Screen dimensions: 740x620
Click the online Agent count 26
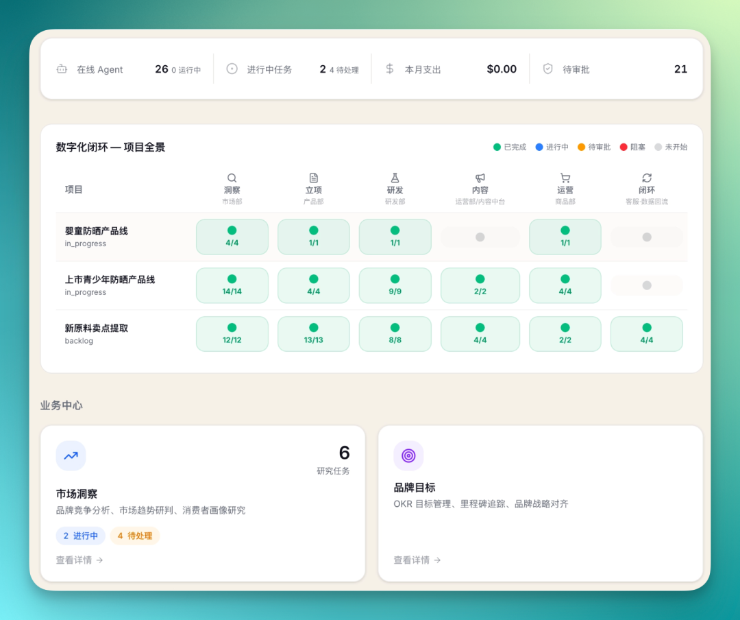tap(162, 69)
